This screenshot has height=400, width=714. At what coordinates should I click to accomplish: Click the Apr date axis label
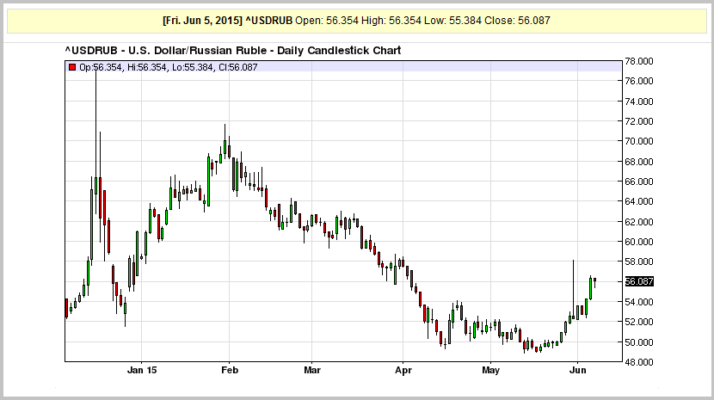point(403,371)
